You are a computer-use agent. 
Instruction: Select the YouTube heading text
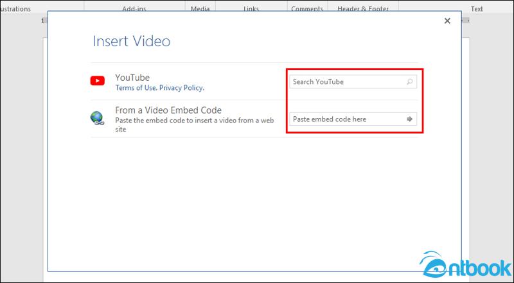click(132, 78)
